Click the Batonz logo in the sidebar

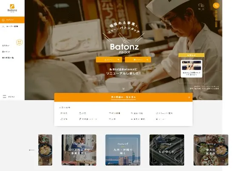coord(12,8)
